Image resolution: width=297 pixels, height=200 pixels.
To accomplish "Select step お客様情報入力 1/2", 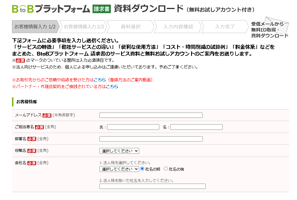I will coord(35,27).
